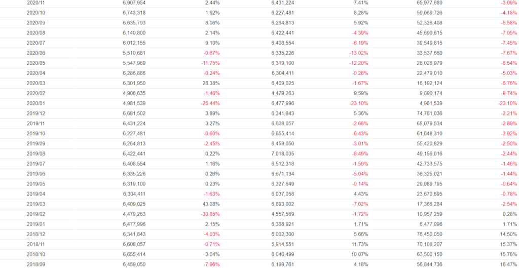Select the 2018/10 row date
The width and height of the screenshot is (519, 269).
point(36,254)
